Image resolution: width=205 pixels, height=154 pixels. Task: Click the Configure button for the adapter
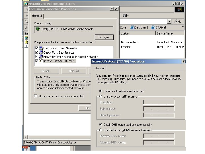pyautogui.click(x=104, y=37)
